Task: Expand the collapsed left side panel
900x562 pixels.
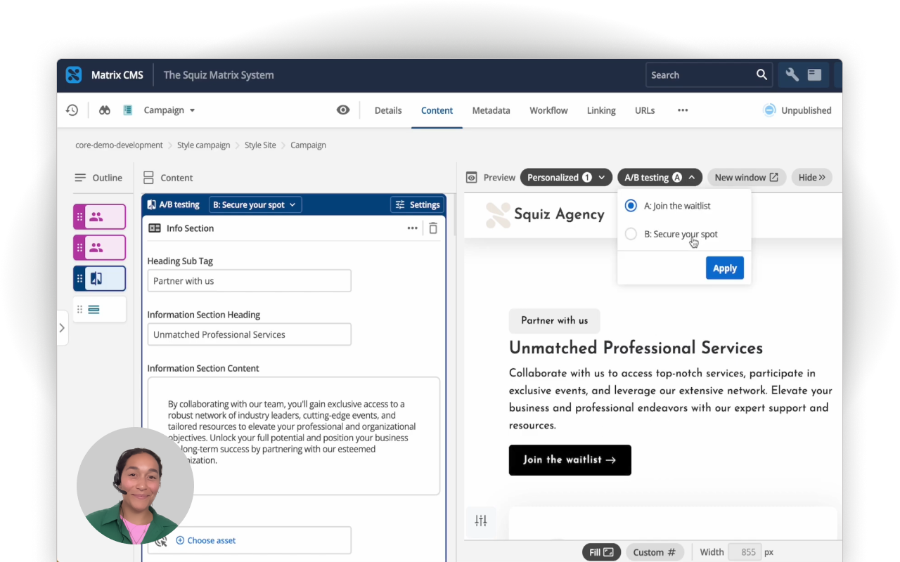Action: click(x=62, y=328)
